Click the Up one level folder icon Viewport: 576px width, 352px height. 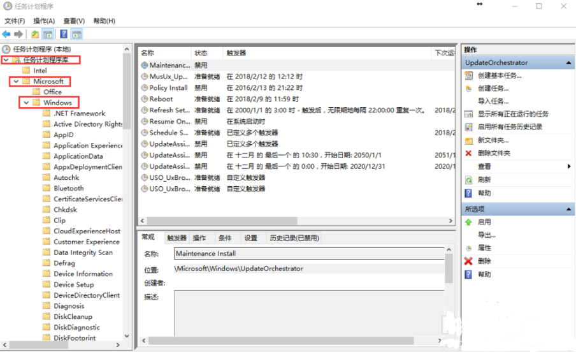click(x=35, y=34)
